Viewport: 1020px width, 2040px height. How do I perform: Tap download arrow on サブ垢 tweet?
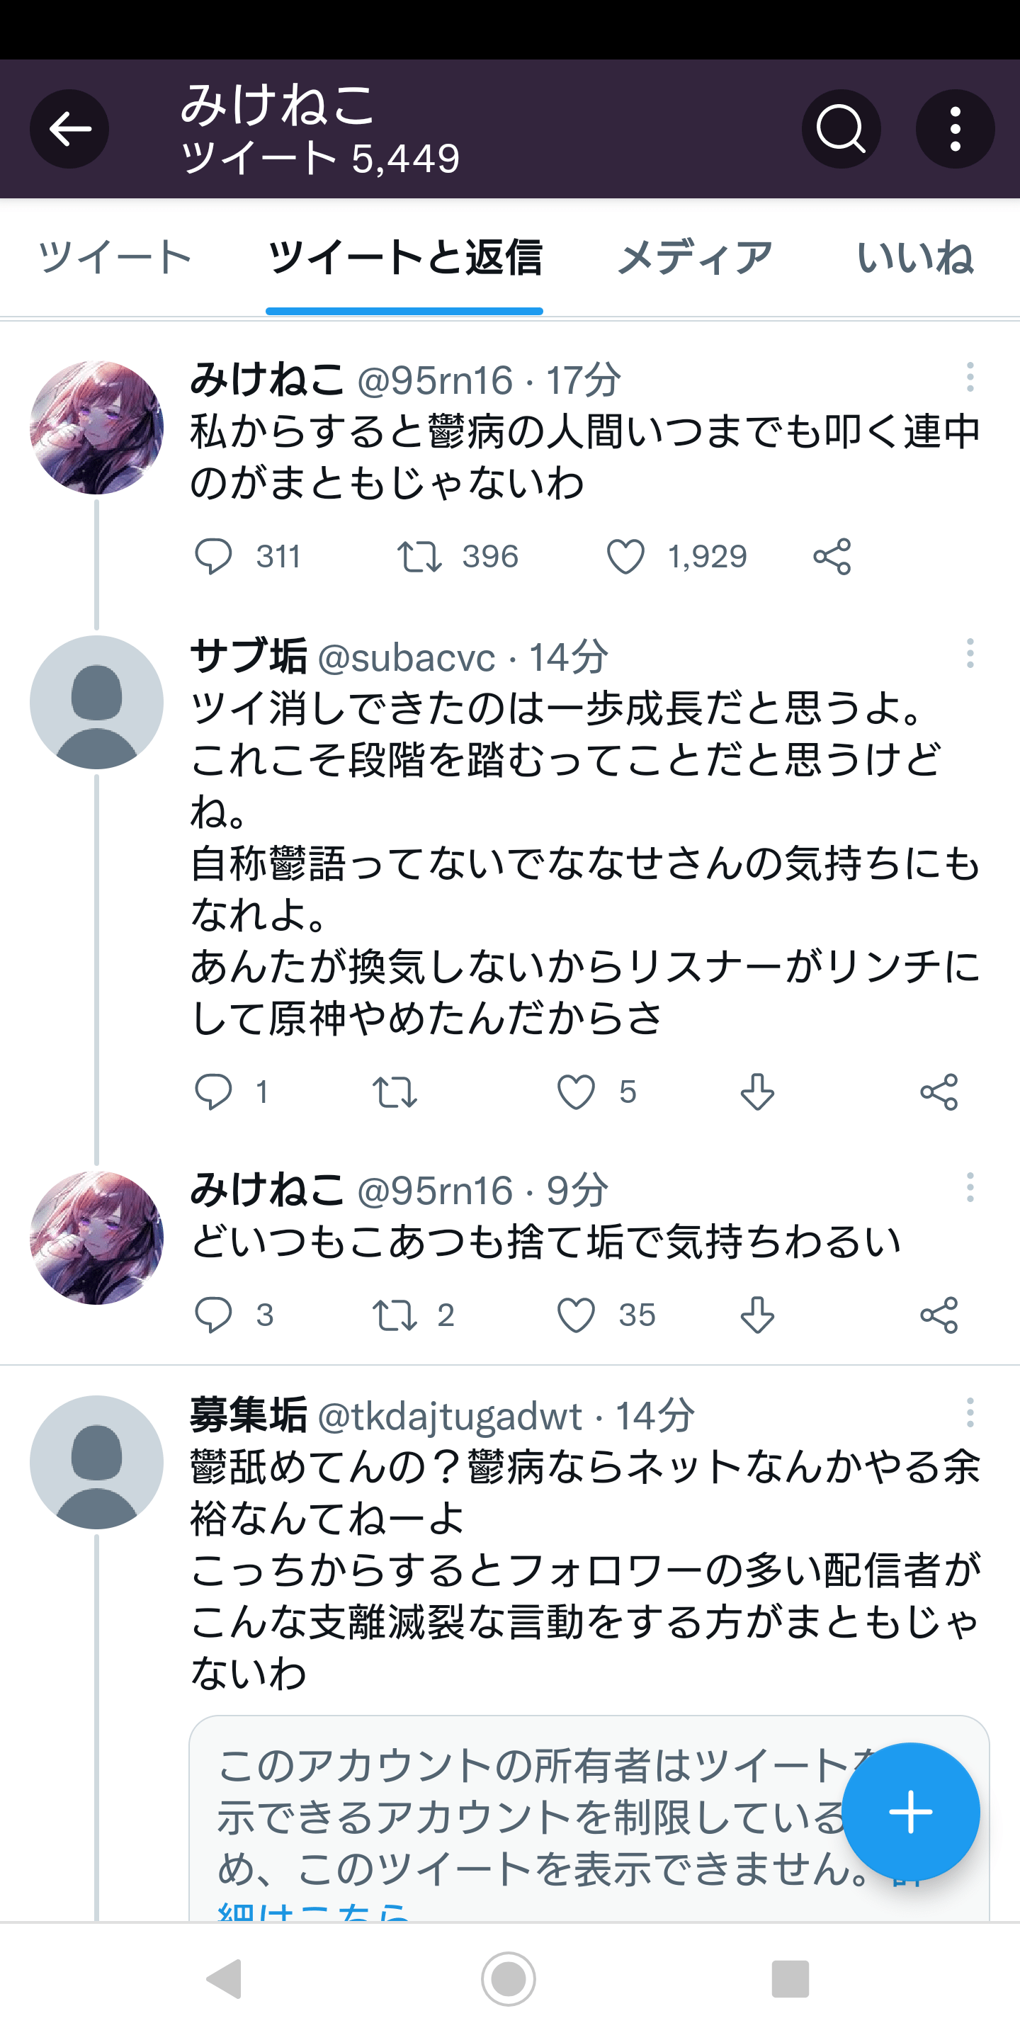pos(757,1093)
